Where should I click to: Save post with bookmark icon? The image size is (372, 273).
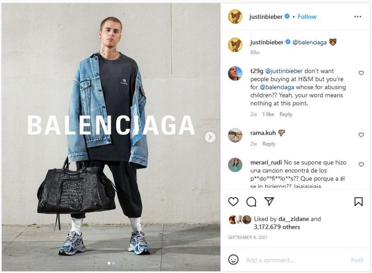point(359,201)
